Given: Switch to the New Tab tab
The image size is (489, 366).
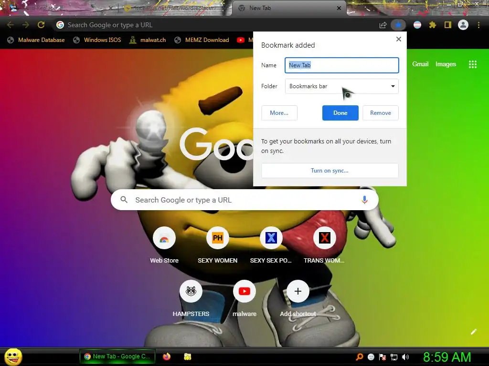Looking at the screenshot, I should pyautogui.click(x=289, y=9).
